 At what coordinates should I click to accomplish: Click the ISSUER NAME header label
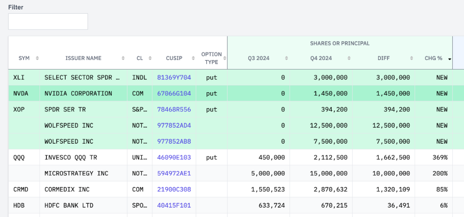(x=83, y=58)
